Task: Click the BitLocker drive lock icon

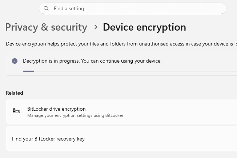Action: click(x=16, y=111)
